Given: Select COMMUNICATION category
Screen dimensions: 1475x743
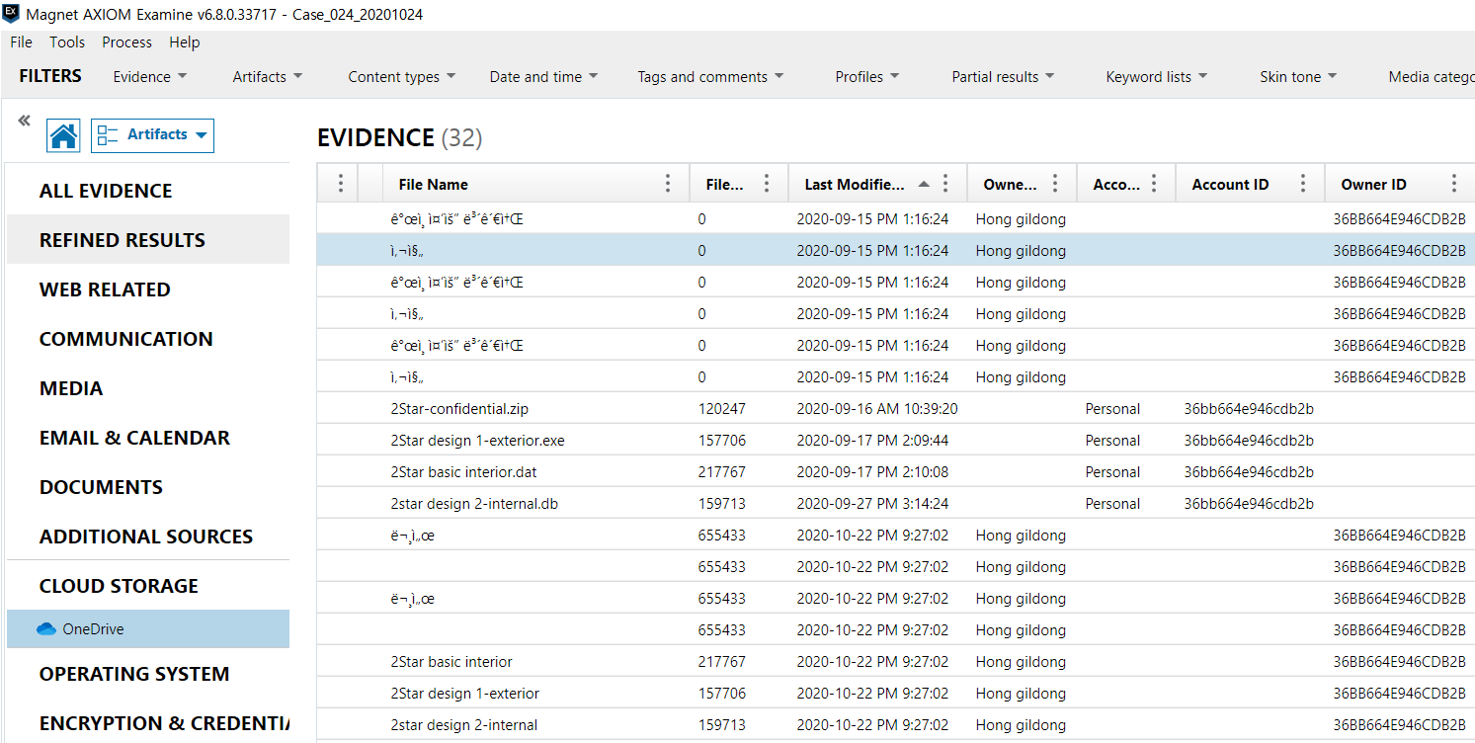Looking at the screenshot, I should click(148, 339).
